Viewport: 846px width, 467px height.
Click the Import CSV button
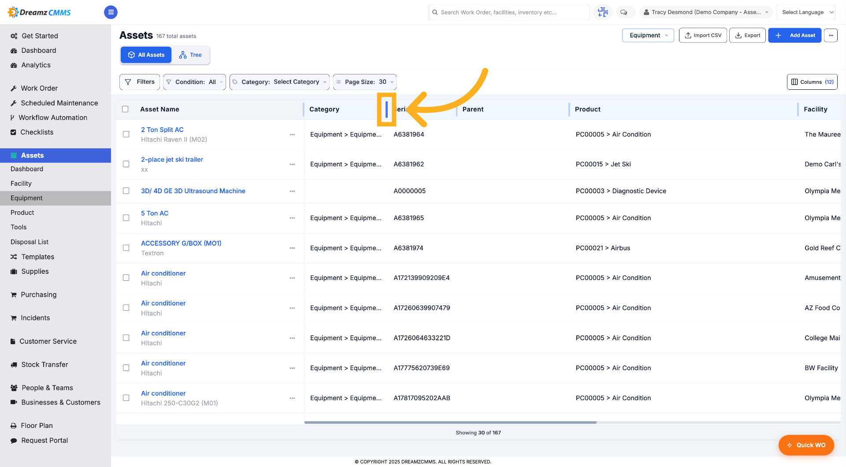703,35
